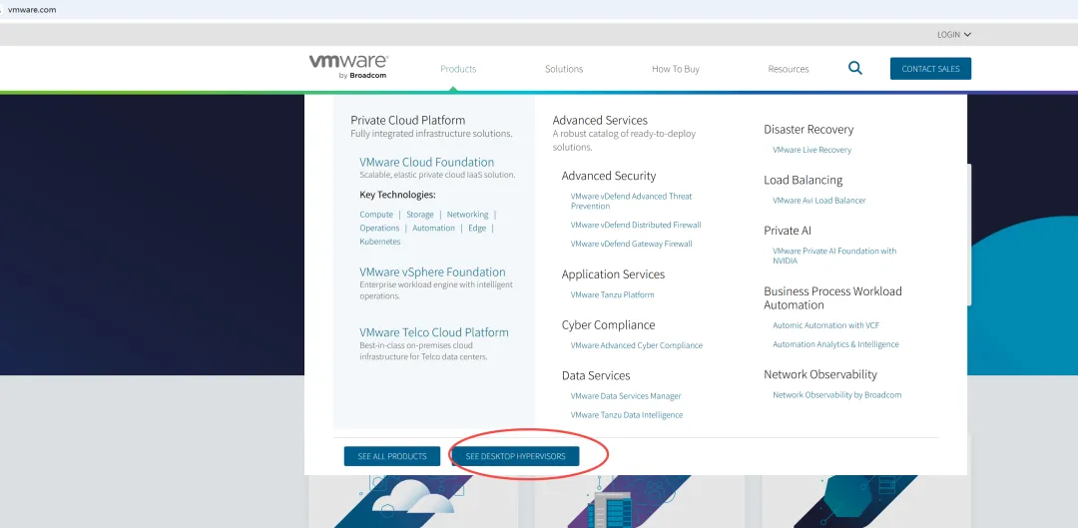The height and width of the screenshot is (528, 1078).
Task: Click the Key Technologies label
Action: (x=397, y=196)
